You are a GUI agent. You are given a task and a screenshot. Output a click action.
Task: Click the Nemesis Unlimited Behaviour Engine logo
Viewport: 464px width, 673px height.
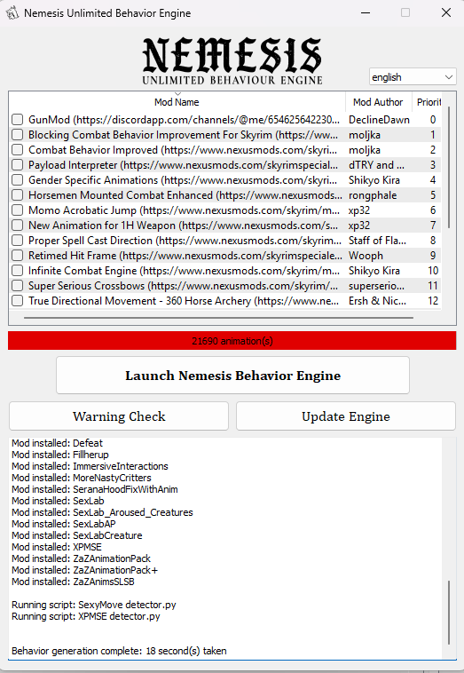232,60
